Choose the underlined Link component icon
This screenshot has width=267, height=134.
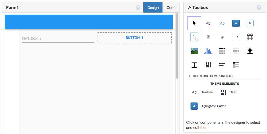(x=222, y=23)
